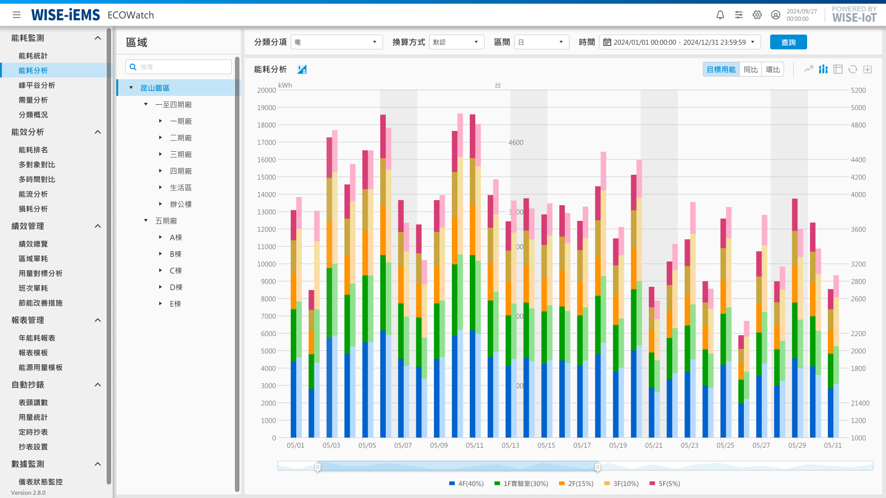886x498 pixels.
Task: Switch to line chart view
Action: pos(808,69)
